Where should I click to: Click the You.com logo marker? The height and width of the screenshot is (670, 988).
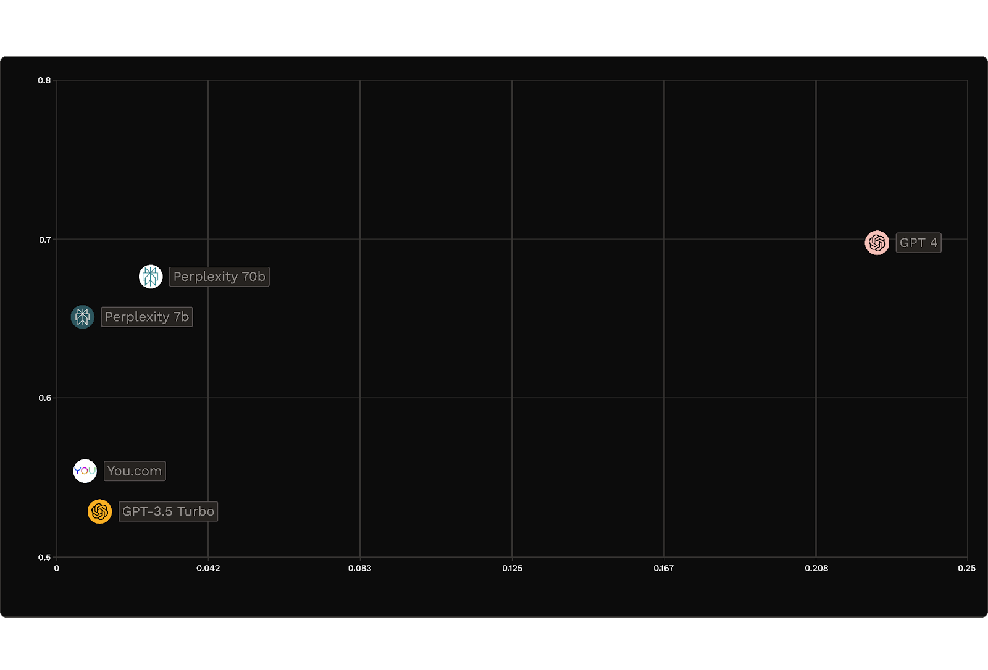85,471
